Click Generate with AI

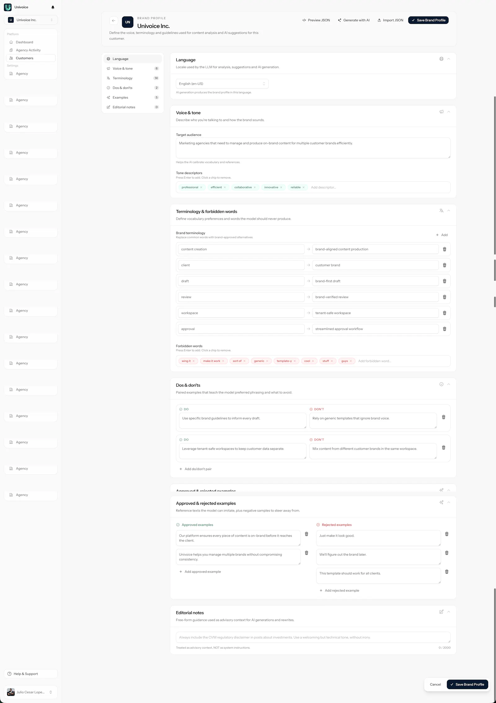(354, 20)
